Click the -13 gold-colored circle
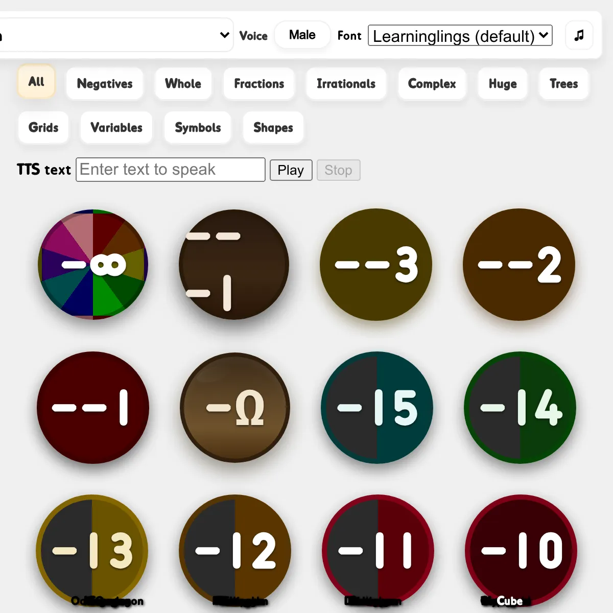 pos(92,550)
